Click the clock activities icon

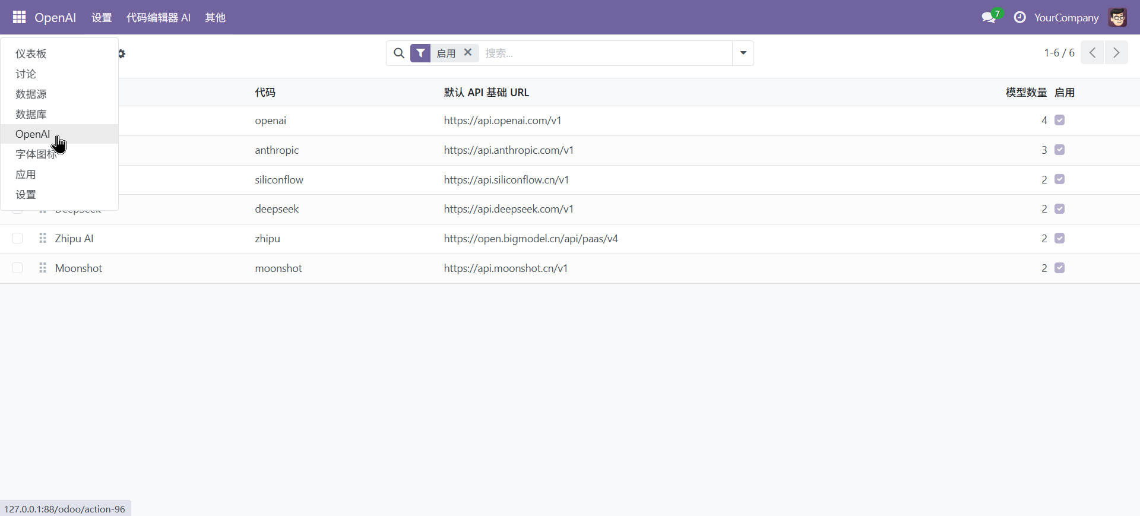[1019, 17]
